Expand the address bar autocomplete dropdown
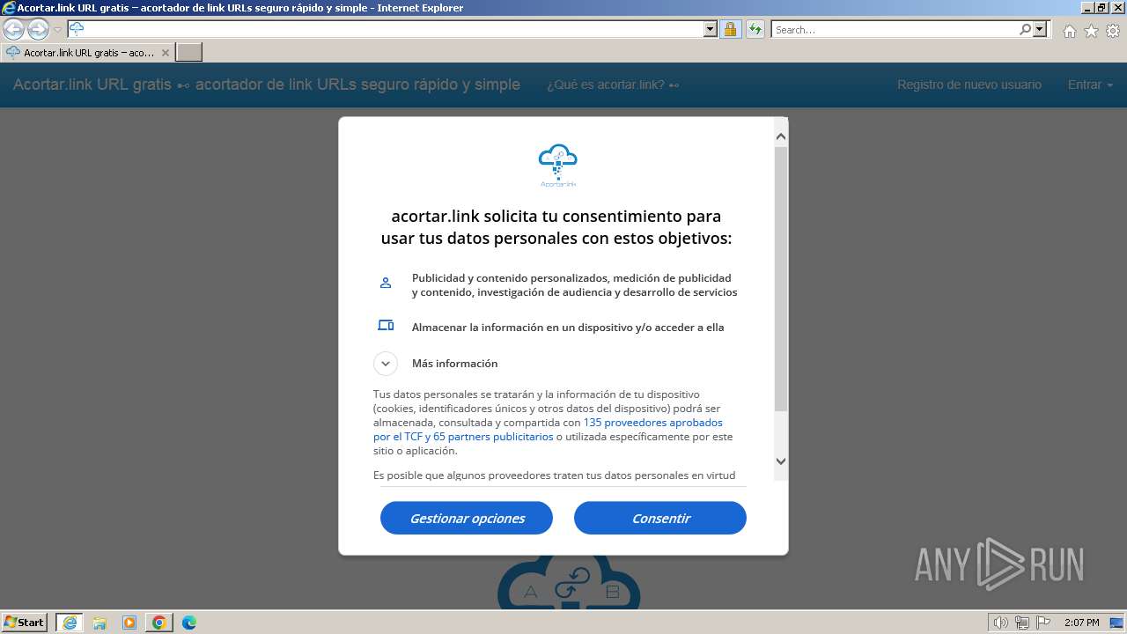The image size is (1127, 634). pyautogui.click(x=711, y=29)
